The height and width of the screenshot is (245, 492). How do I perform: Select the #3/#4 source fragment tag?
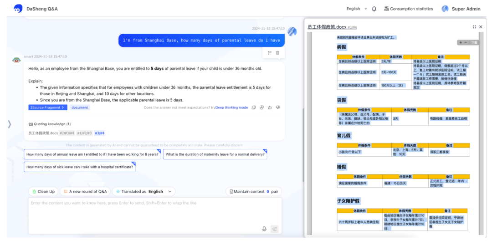click(99, 133)
